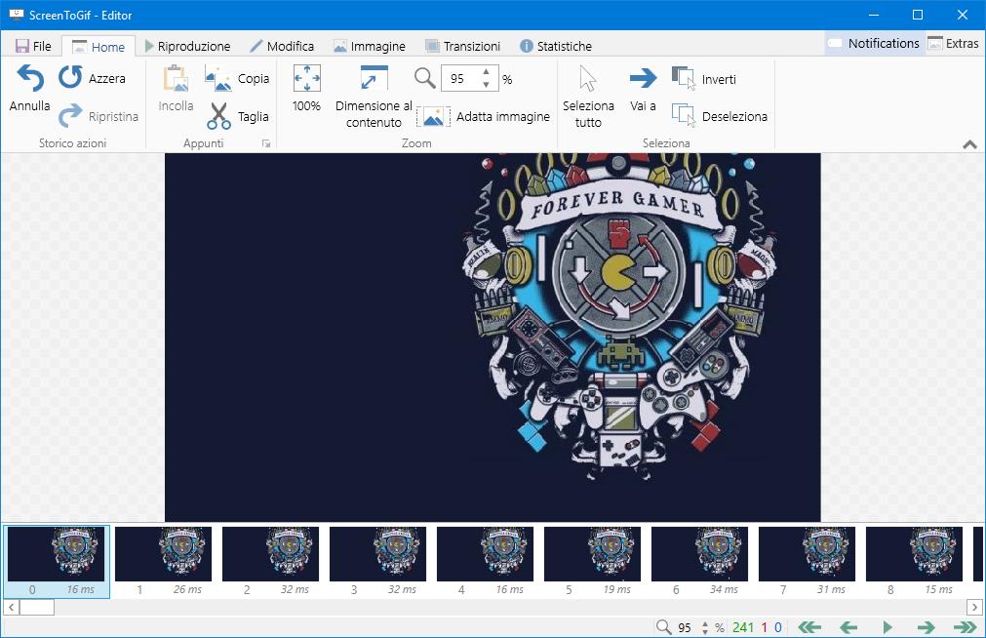Open the Statistiche tab
Screen dimensions: 986x638
tap(556, 46)
